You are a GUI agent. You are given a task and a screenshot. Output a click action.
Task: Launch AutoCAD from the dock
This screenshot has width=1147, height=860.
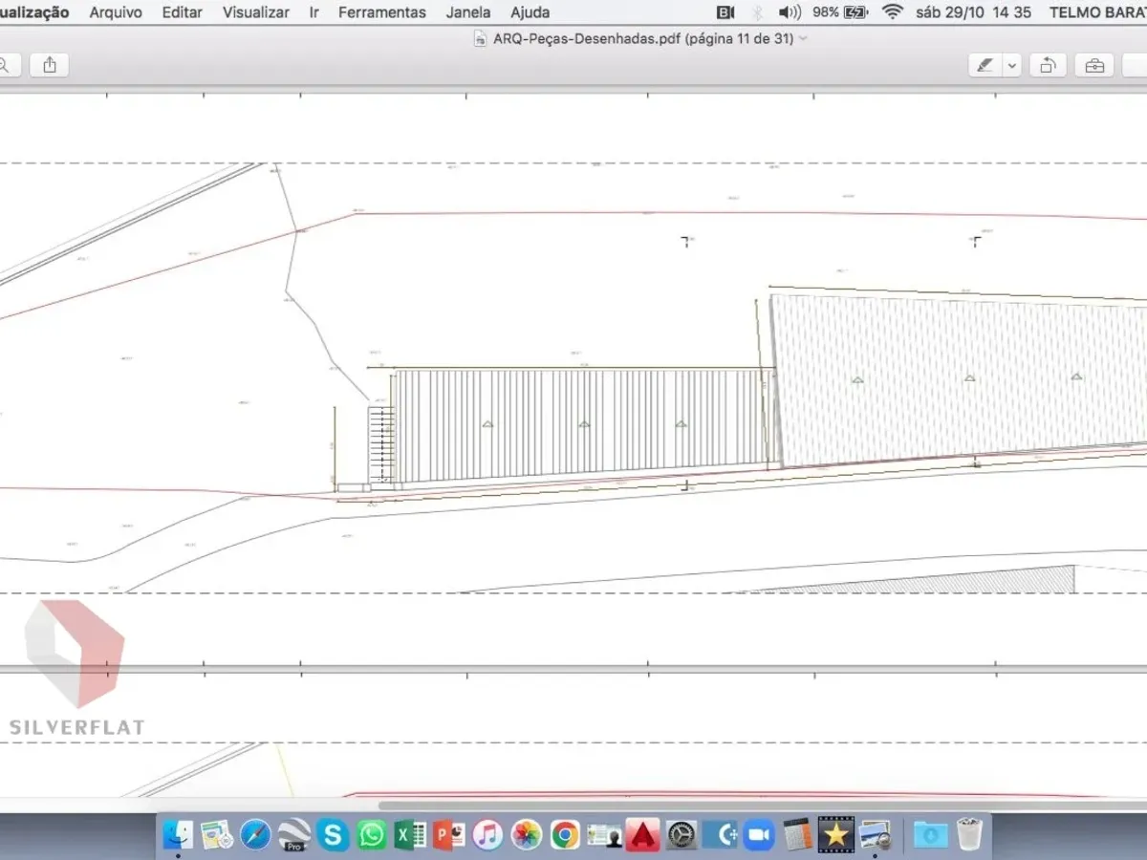click(645, 835)
